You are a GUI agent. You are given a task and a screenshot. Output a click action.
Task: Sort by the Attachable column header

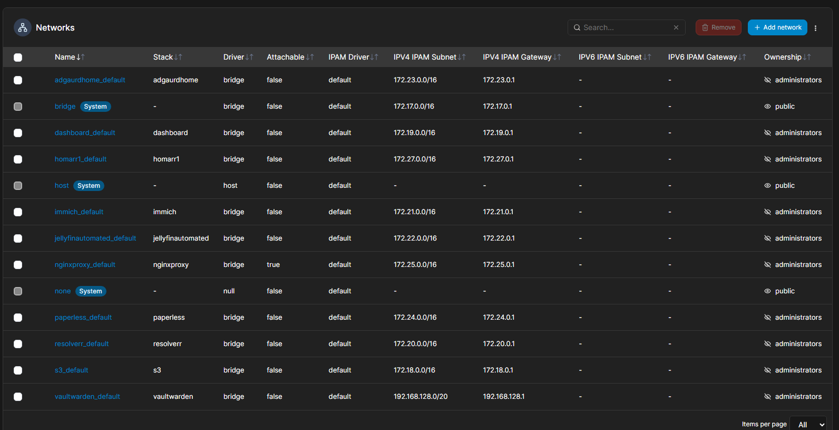tap(286, 57)
